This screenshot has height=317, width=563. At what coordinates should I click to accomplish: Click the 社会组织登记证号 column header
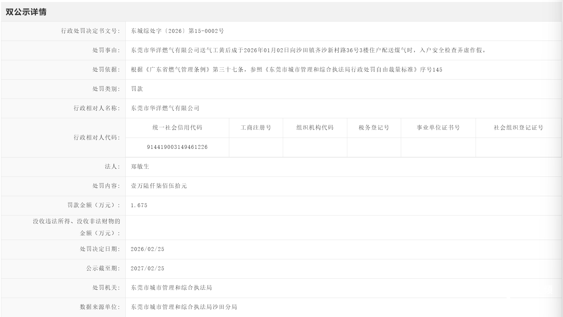pos(519,128)
